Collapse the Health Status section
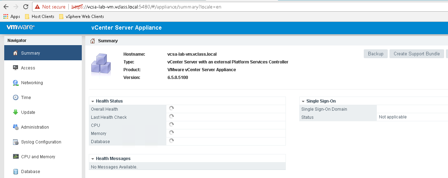 [92, 101]
